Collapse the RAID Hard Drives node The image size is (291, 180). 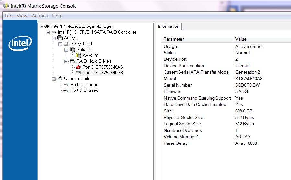[66, 61]
